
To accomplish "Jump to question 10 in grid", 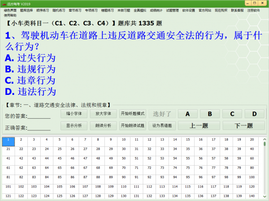I will coord(124,141).
